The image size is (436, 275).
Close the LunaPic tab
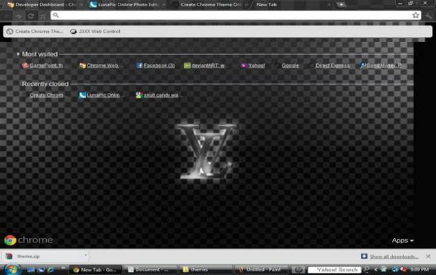(x=163, y=5)
